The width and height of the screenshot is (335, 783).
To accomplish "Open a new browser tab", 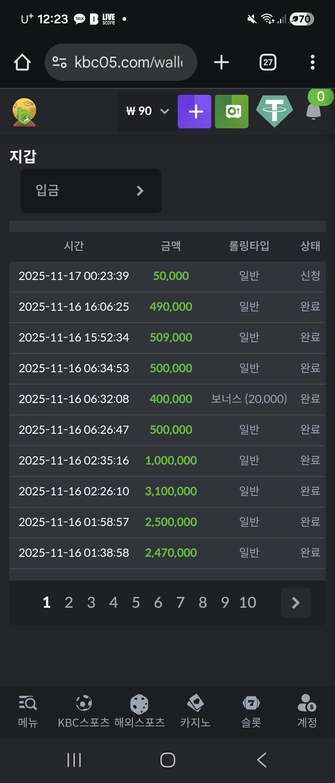I will (221, 62).
